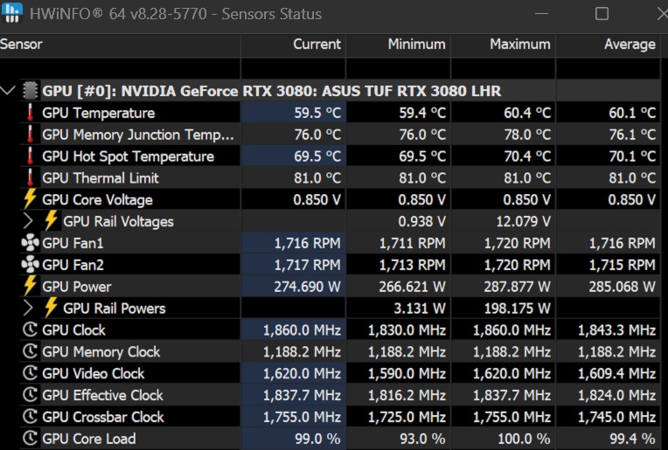Image resolution: width=668 pixels, height=450 pixels.
Task: Click lightning bolt icon next to GPU Rail Voltages
Action: [x=51, y=221]
